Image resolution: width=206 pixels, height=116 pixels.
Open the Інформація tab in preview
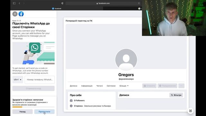(87, 86)
